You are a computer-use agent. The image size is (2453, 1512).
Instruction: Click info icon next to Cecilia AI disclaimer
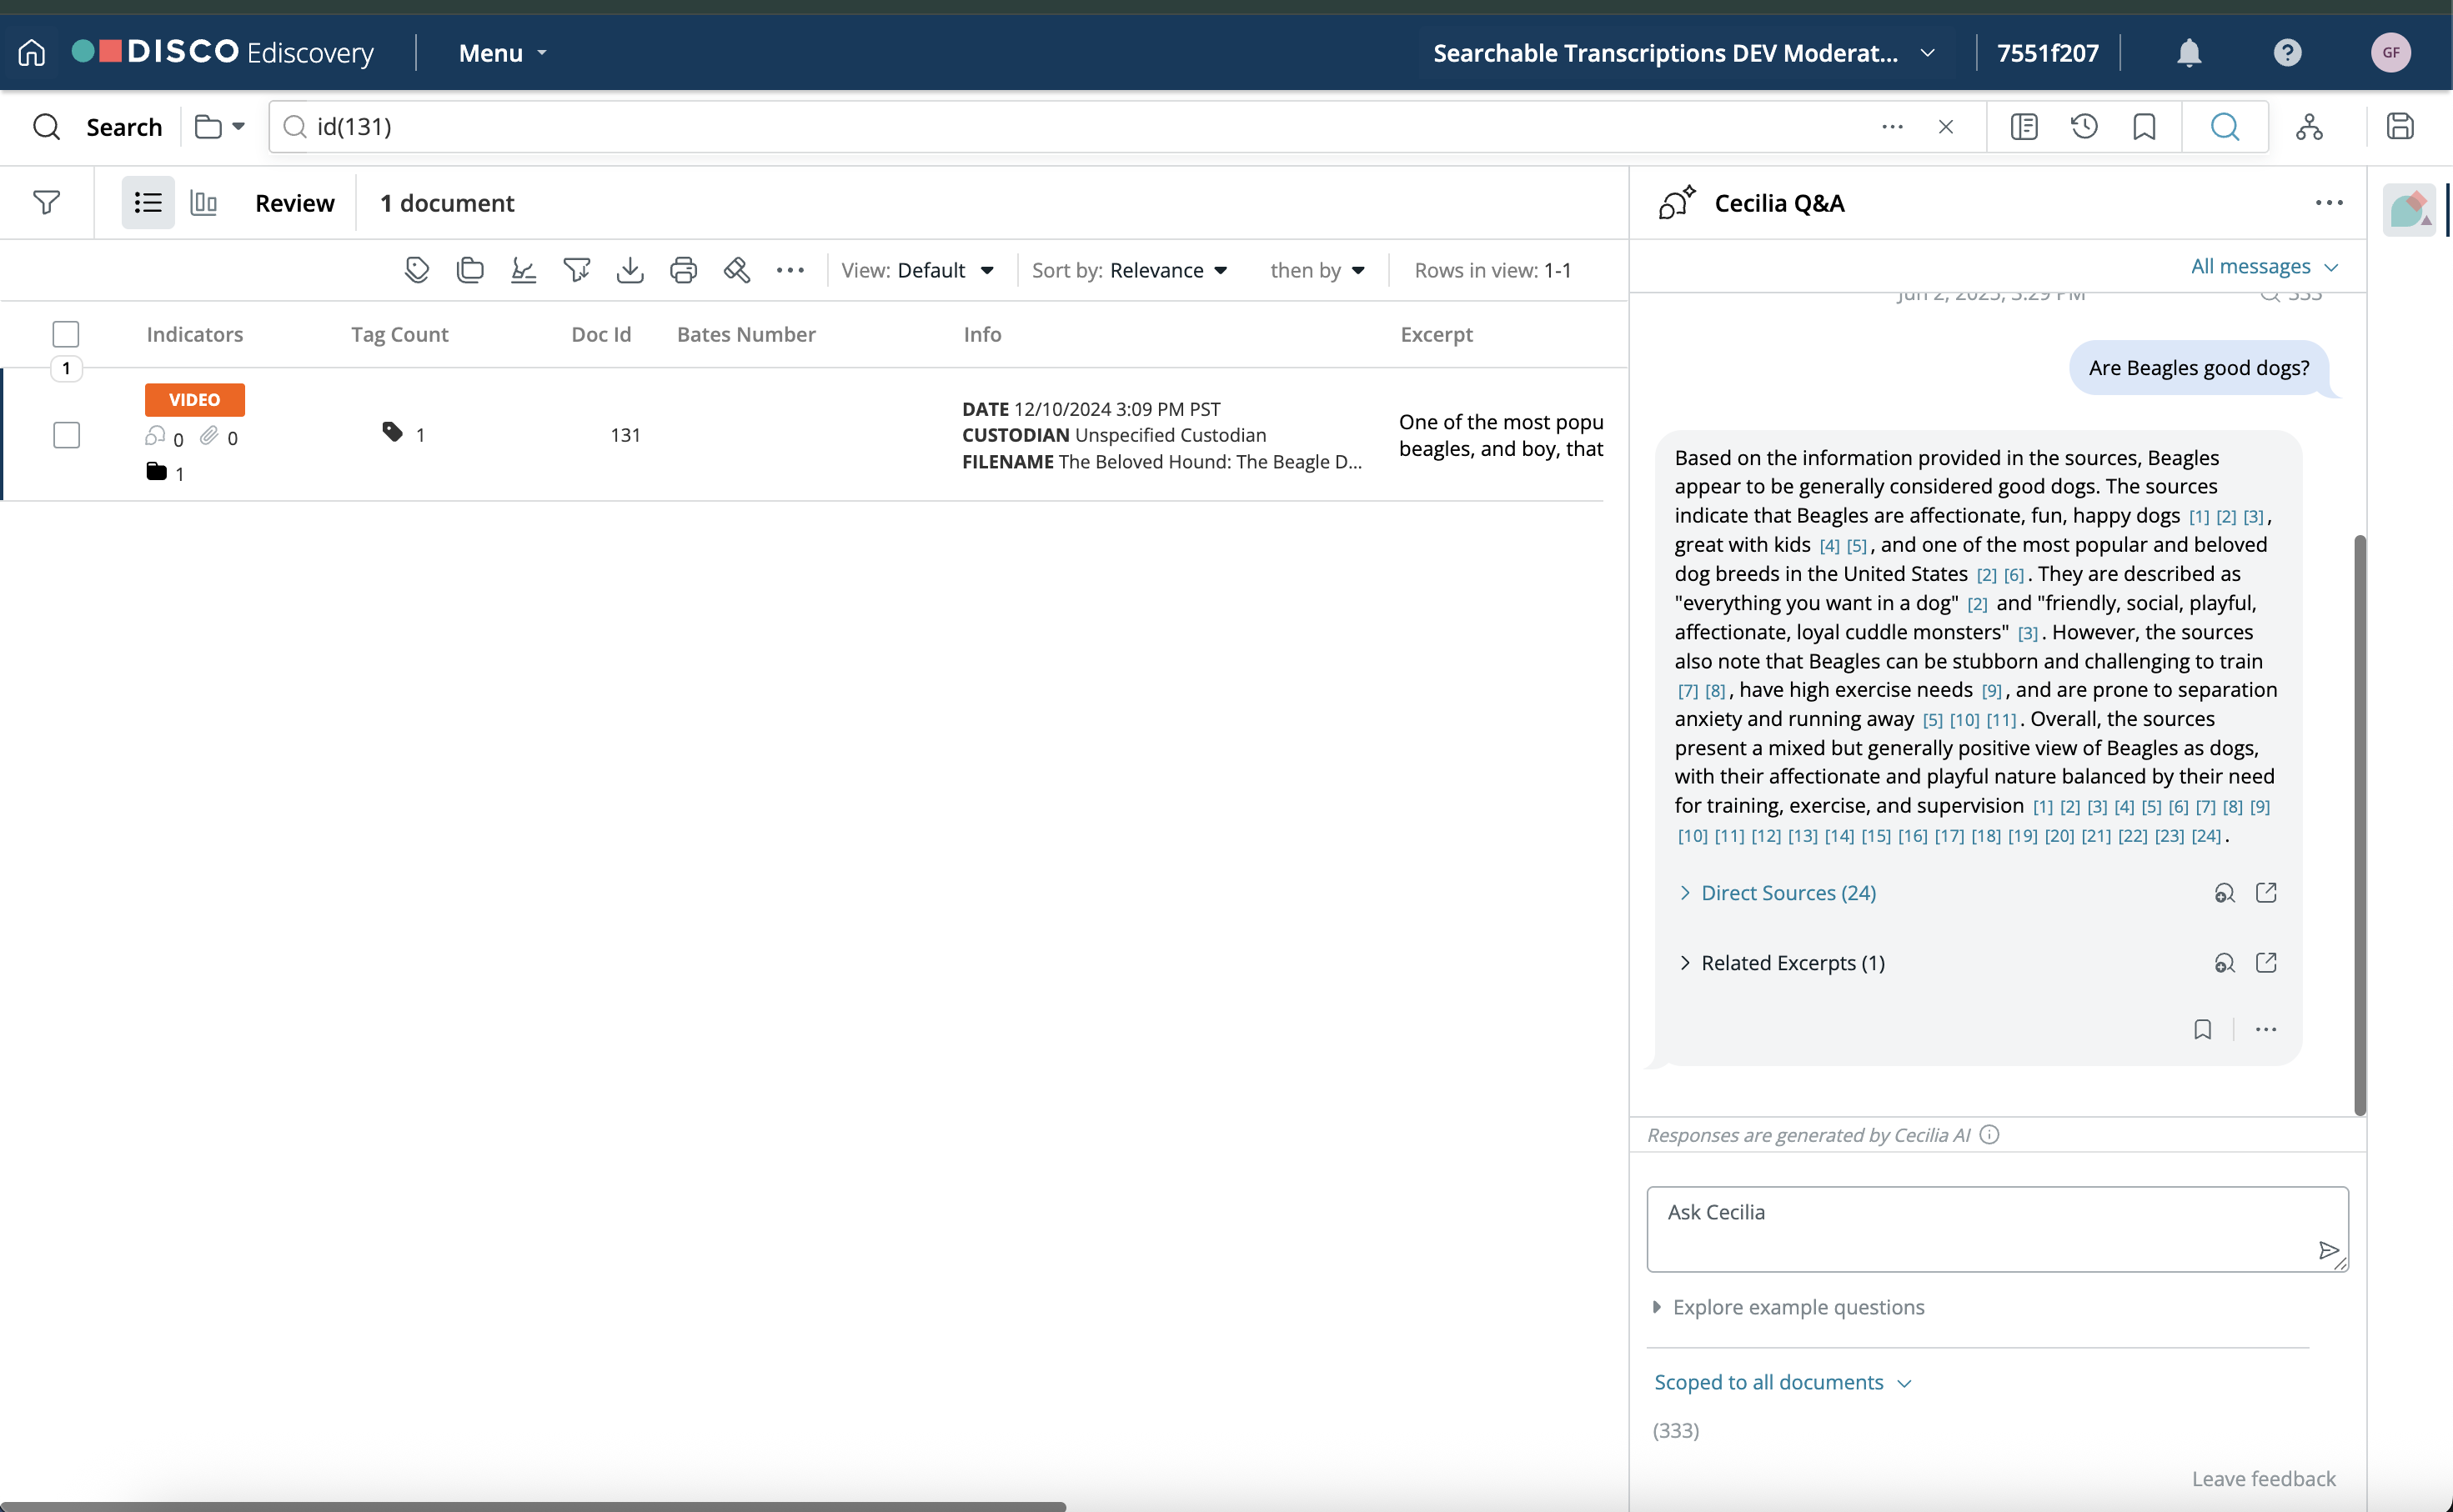coord(1989,1135)
